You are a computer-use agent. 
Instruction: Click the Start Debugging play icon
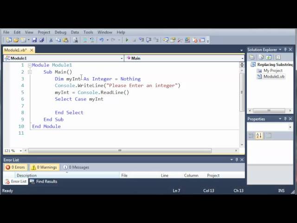(127, 40)
